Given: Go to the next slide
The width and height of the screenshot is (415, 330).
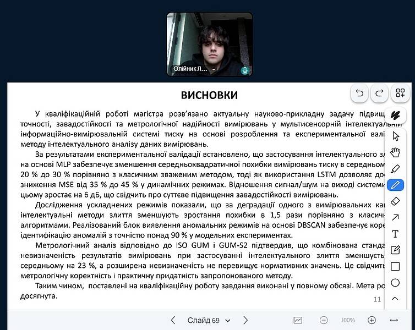Looking at the screenshot, I should point(245,320).
